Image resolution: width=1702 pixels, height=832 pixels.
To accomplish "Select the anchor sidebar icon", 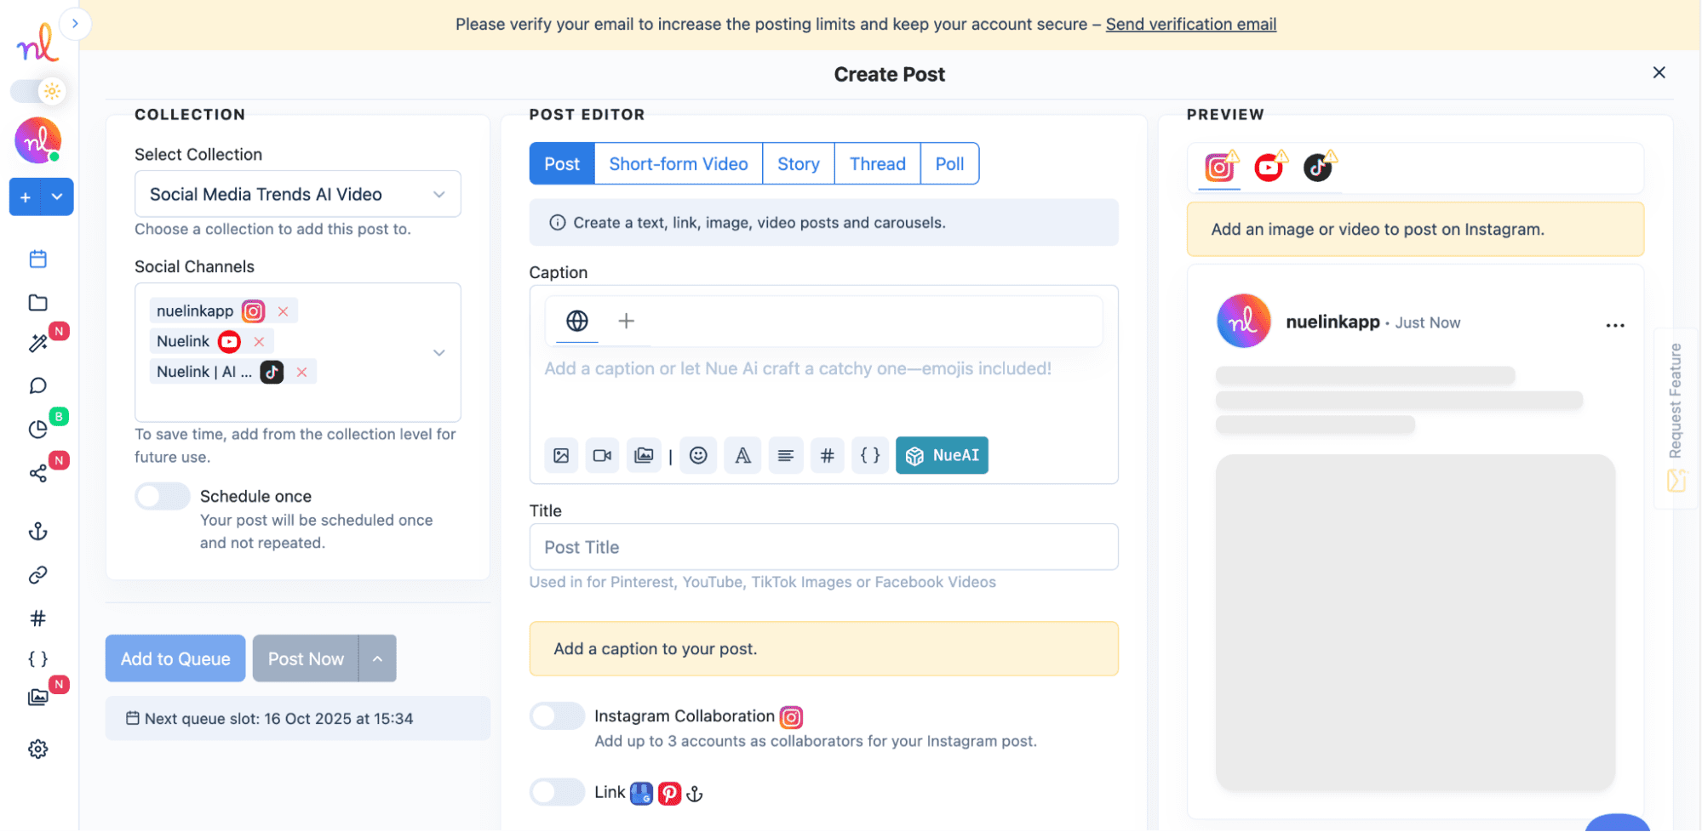I will pos(37,531).
